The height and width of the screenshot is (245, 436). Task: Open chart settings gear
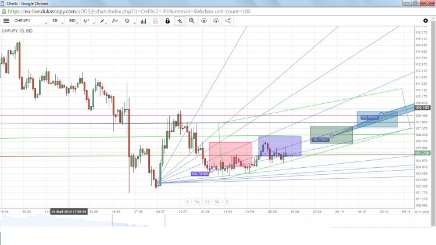point(426,20)
